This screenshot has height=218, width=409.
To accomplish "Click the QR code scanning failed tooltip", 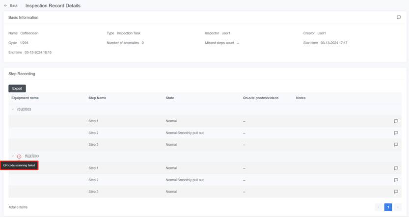I will (19, 165).
